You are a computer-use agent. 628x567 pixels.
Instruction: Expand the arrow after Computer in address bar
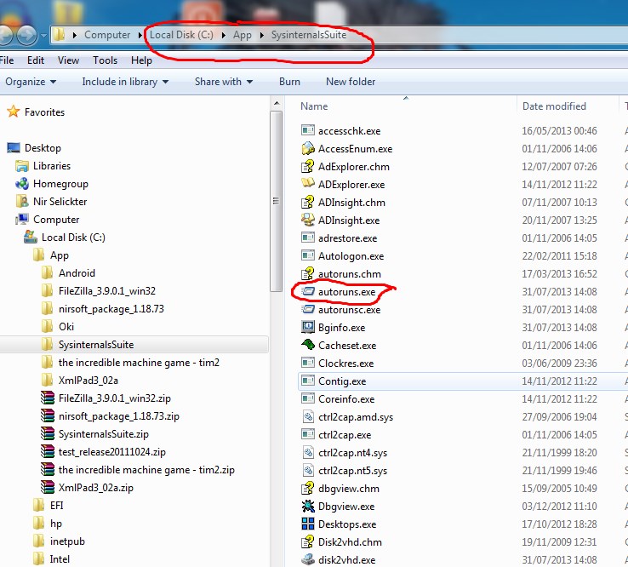point(140,35)
